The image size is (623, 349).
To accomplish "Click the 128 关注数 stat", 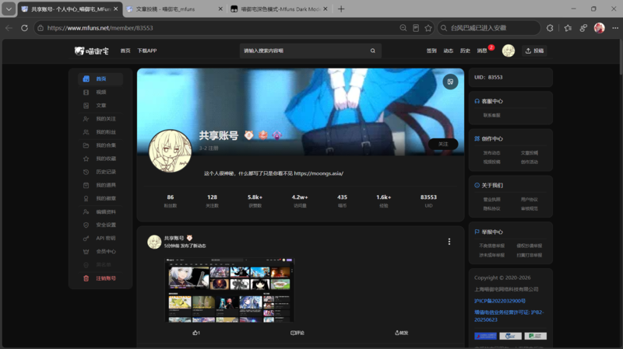I will click(x=212, y=201).
